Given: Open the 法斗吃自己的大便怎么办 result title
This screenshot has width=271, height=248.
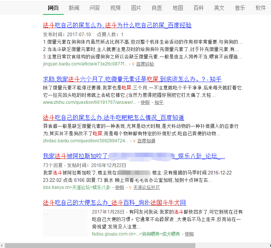Looking at the screenshot, I should click(x=115, y=203).
